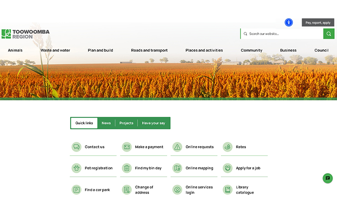
Task: Click the Pet registration paw icon
Action: pyautogui.click(x=77, y=168)
